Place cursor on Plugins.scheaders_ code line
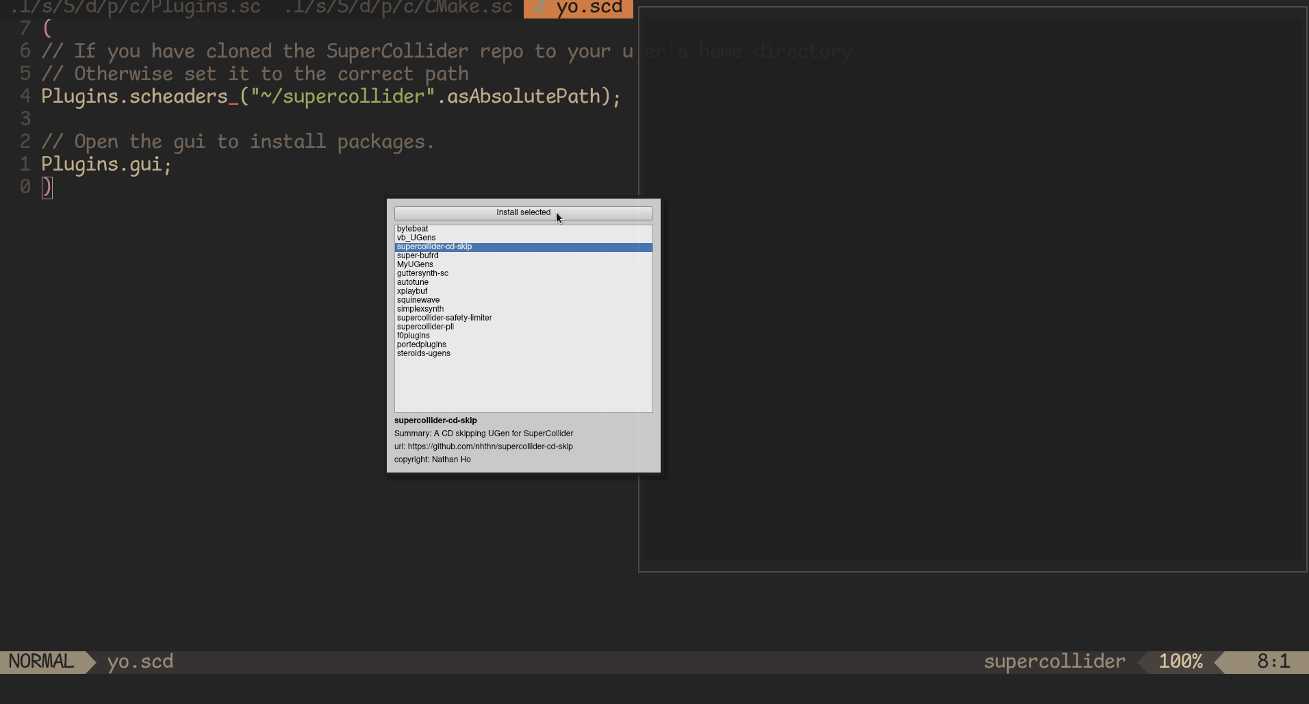Screen dimensions: 1309x704 [x=331, y=97]
